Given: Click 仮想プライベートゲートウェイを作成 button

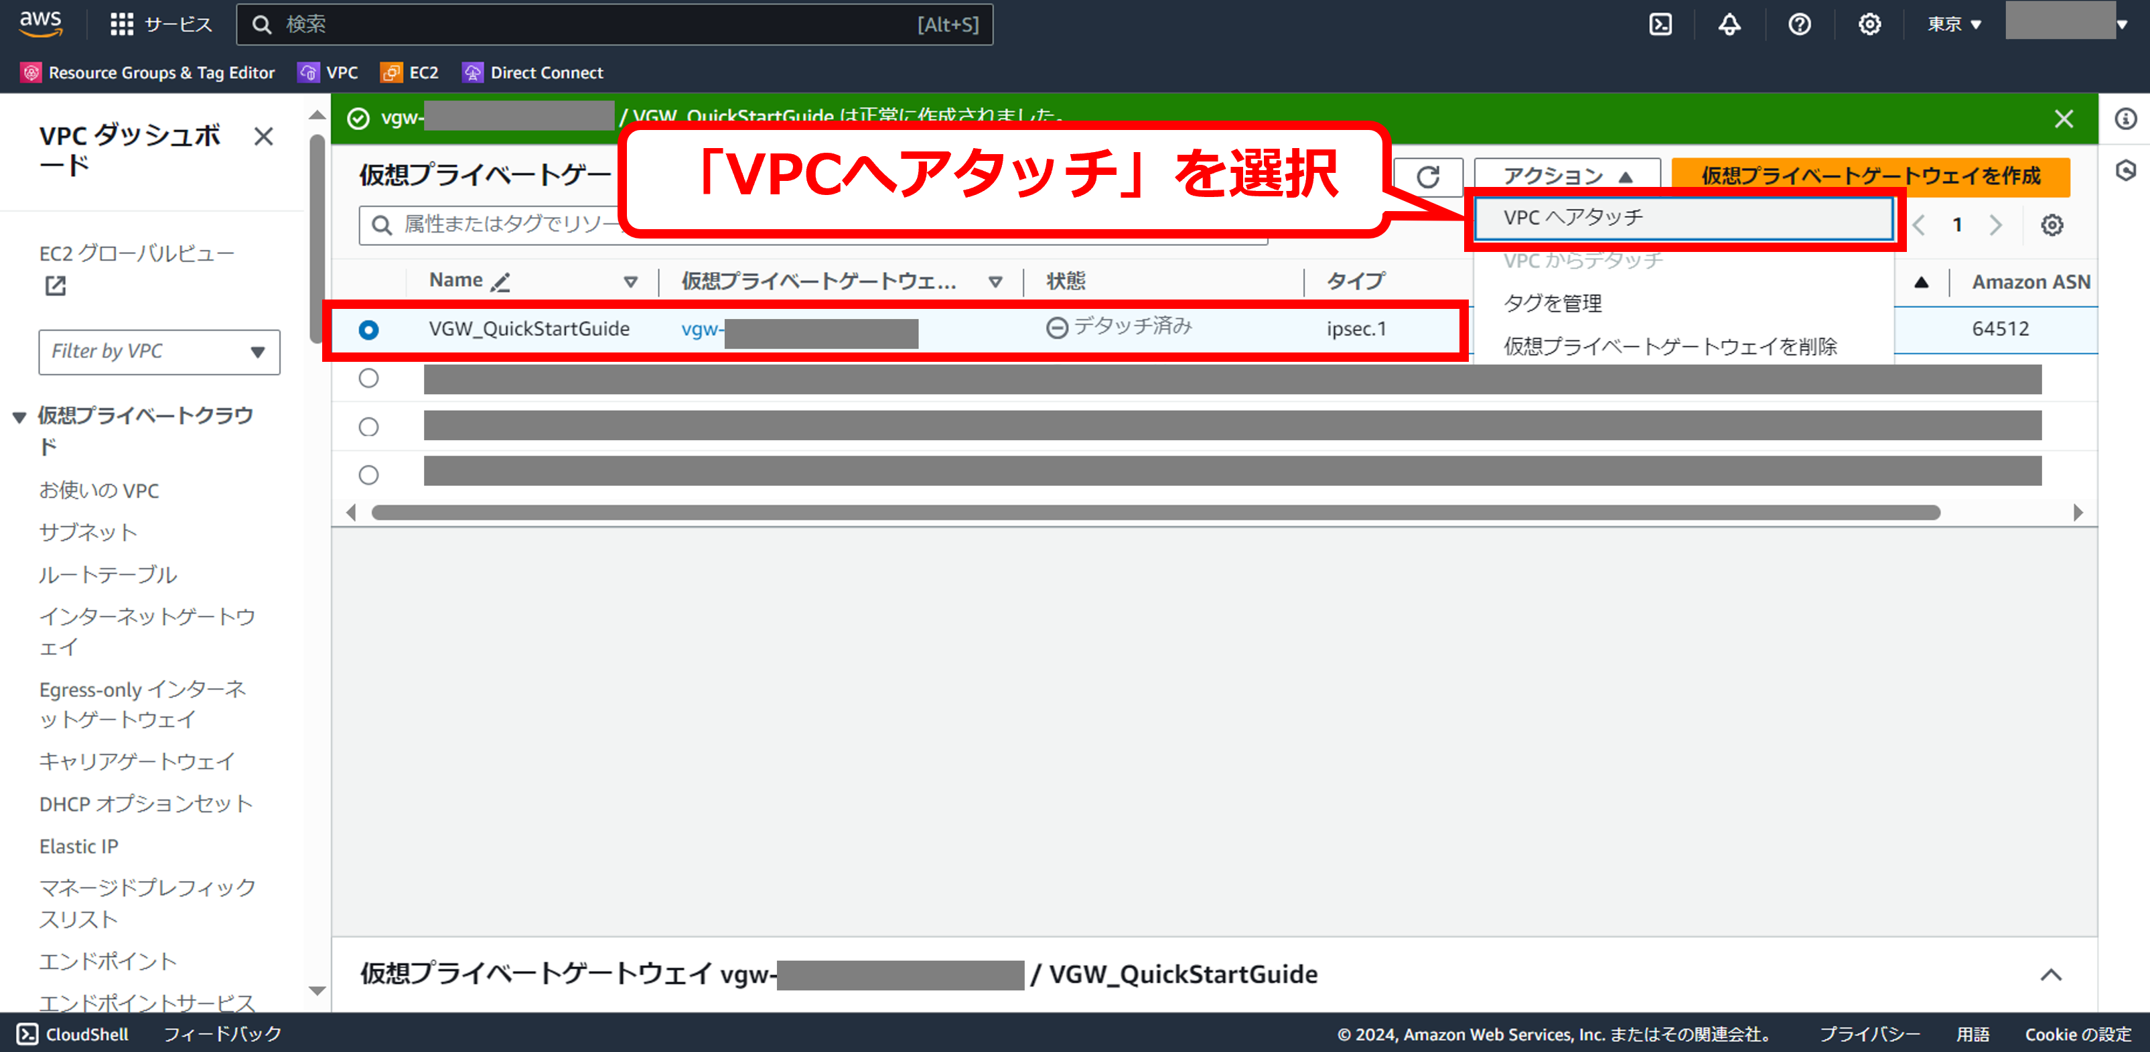Looking at the screenshot, I should point(1871,176).
